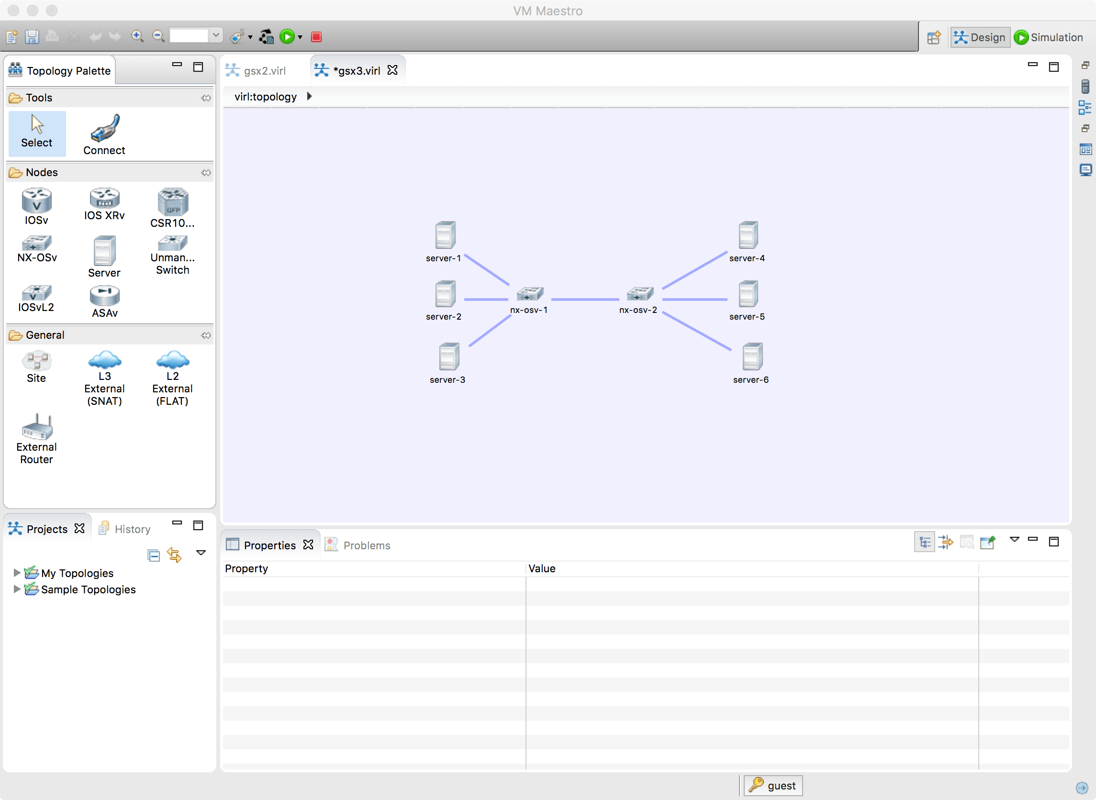Switch to the gsx2.virl tab
This screenshot has height=800, width=1096.
click(265, 70)
